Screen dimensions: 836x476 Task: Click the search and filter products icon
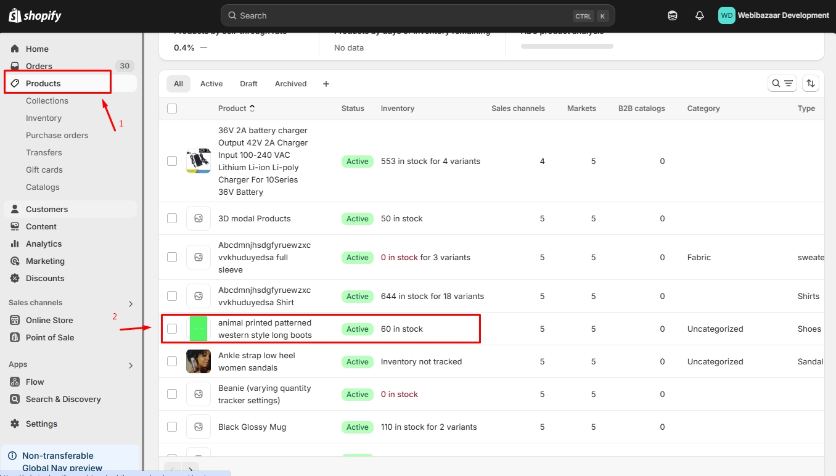coord(782,84)
